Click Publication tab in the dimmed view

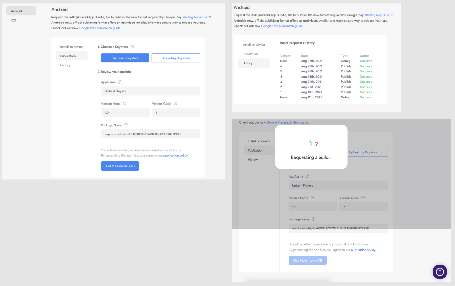259,150
